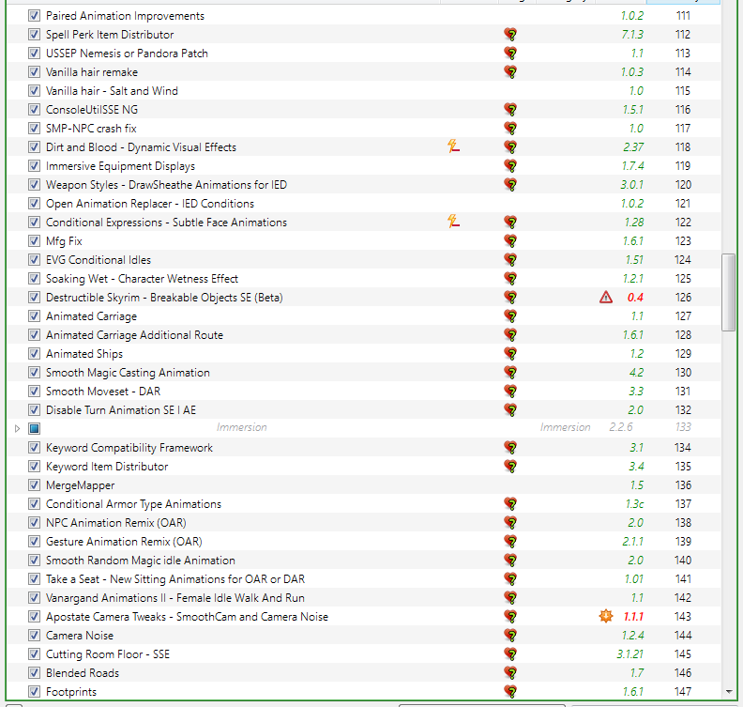Click the red version 0.4 on Destructible Skyrim
This screenshot has height=707, width=743.
pos(635,298)
